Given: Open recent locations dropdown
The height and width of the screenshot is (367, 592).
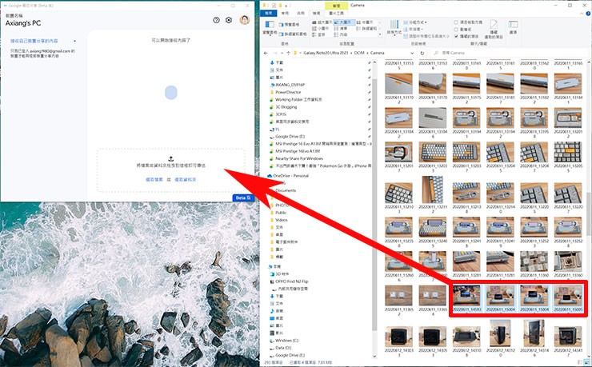Looking at the screenshot, I should tap(282, 54).
